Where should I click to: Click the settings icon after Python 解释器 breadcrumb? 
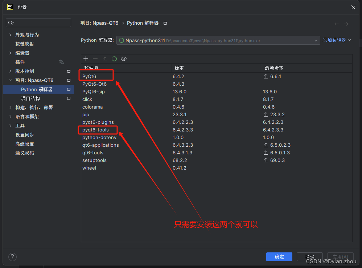[x=165, y=23]
